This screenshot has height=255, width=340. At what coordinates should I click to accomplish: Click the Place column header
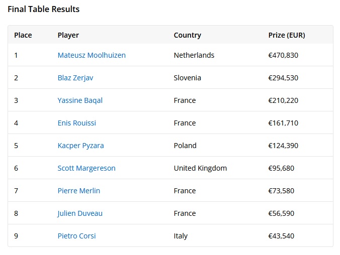point(23,35)
